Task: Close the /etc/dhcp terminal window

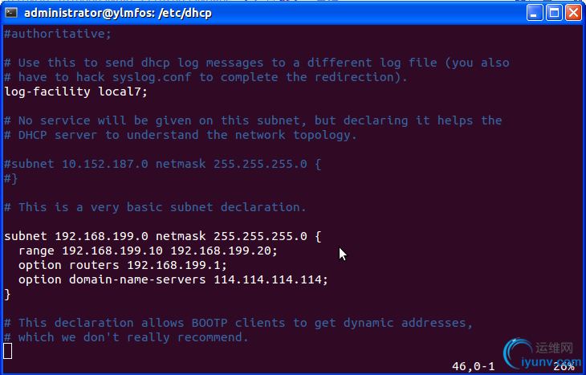Action: point(573,13)
